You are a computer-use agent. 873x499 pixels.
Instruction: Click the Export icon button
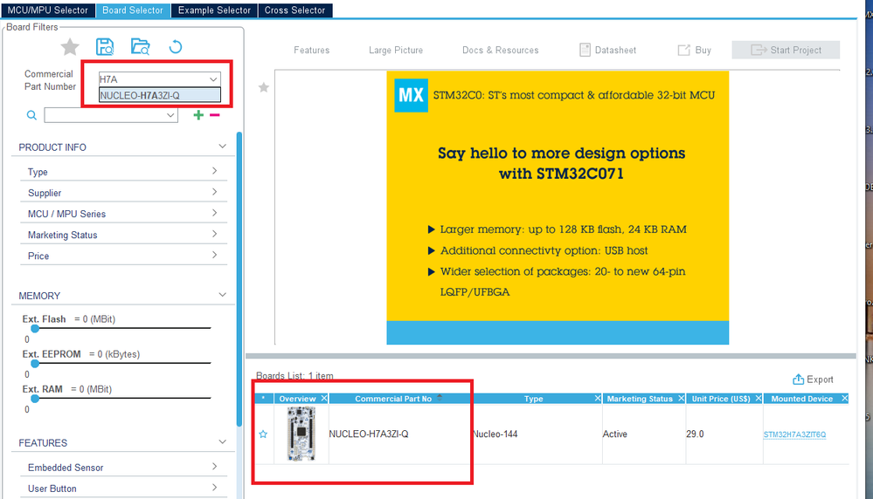813,379
